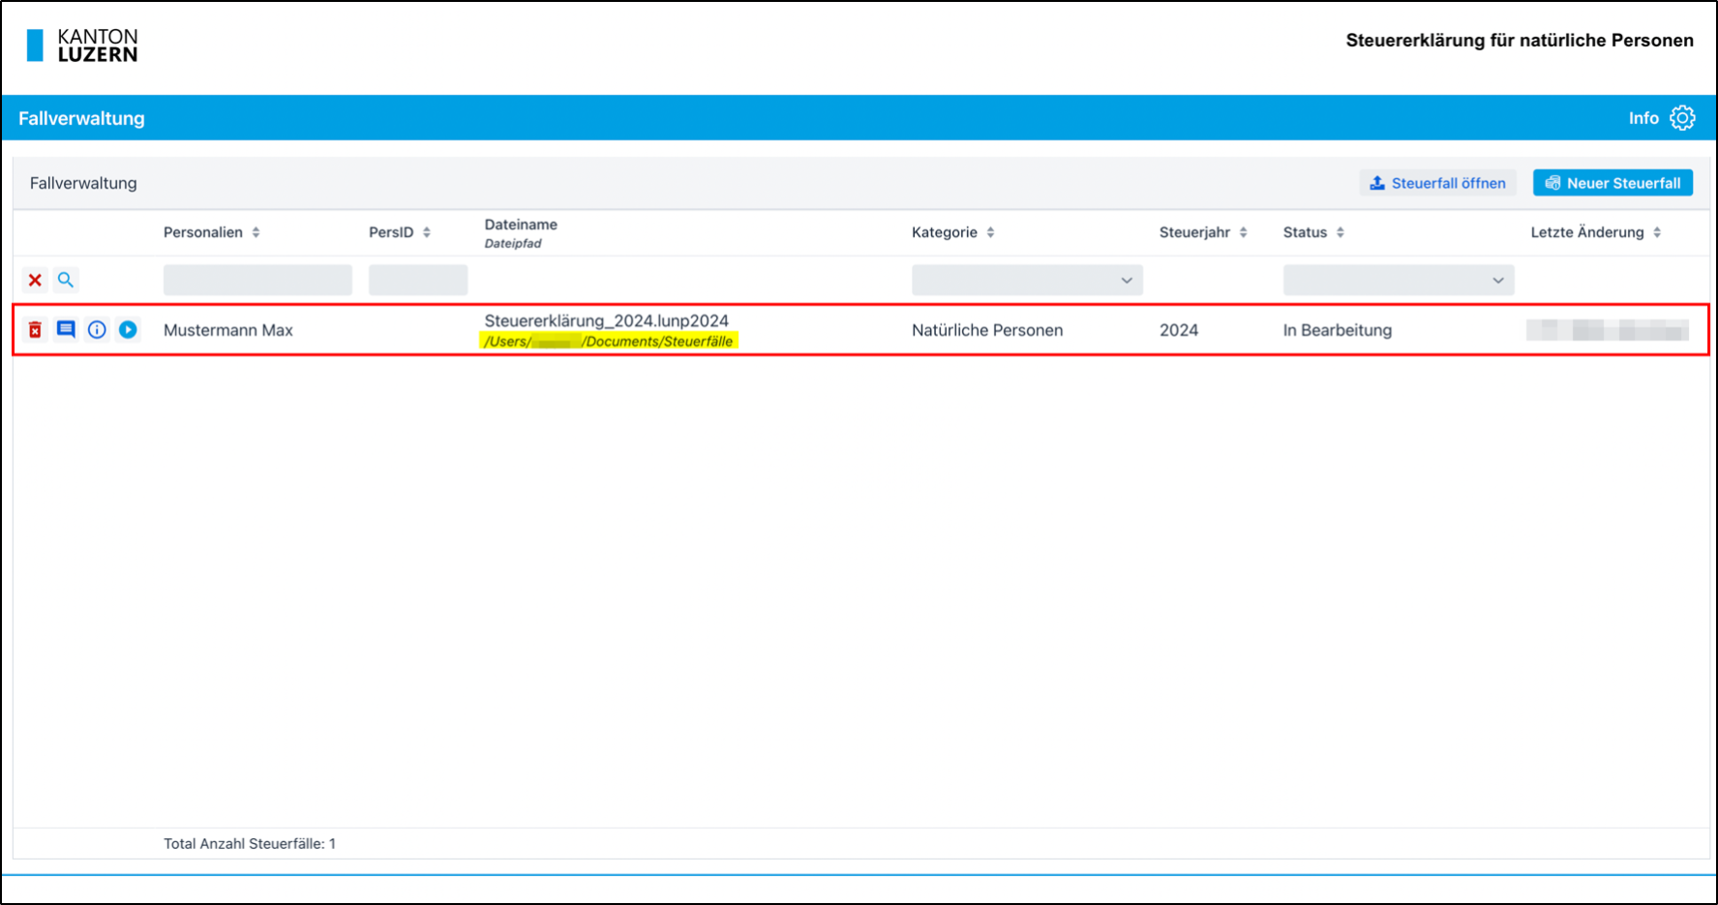This screenshot has height=905, width=1718.
Task: Show info for Mustermann Max case
Action: point(97,330)
